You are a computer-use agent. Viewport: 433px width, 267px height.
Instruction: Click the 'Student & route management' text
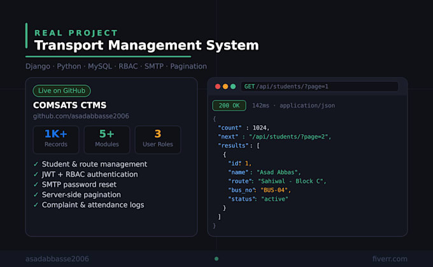pos(94,164)
